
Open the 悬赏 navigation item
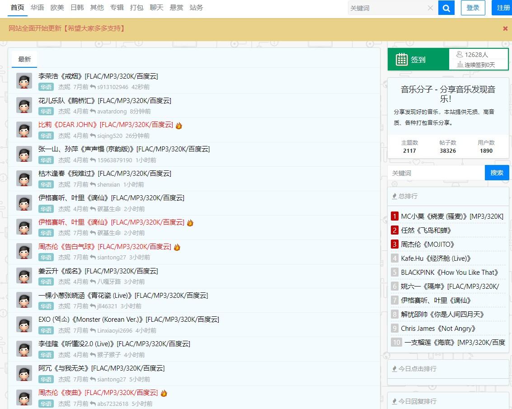click(176, 8)
